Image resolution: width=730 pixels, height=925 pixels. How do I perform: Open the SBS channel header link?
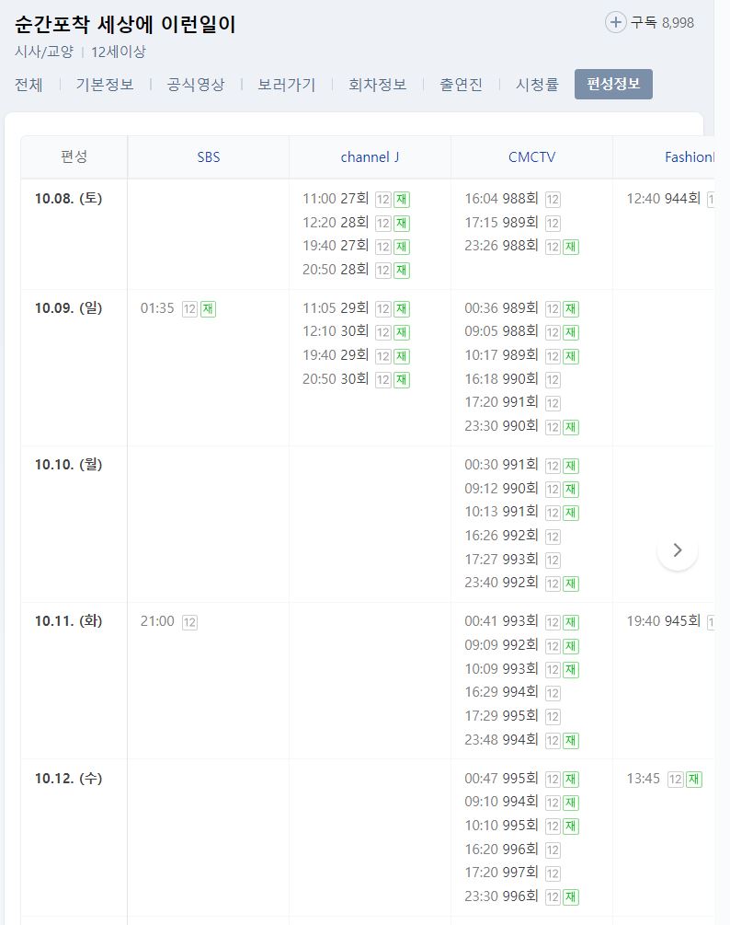tap(209, 156)
